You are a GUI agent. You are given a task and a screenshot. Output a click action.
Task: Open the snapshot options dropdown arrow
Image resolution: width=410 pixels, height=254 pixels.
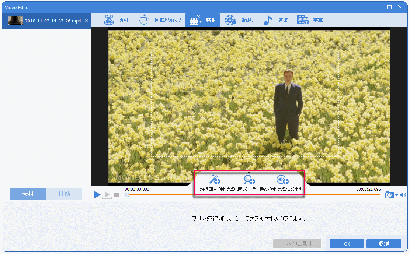point(397,195)
